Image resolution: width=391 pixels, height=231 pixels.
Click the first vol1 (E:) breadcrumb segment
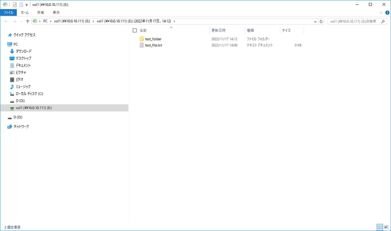click(x=72, y=21)
